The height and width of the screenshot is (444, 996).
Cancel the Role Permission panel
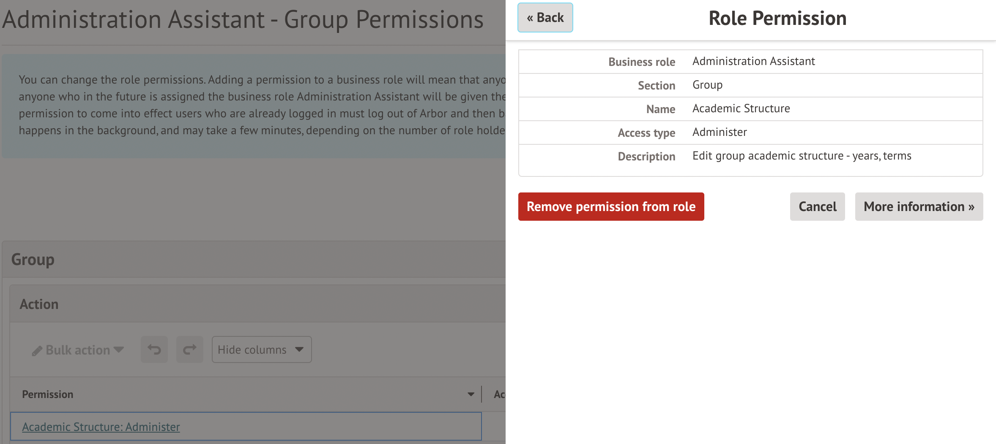817,206
